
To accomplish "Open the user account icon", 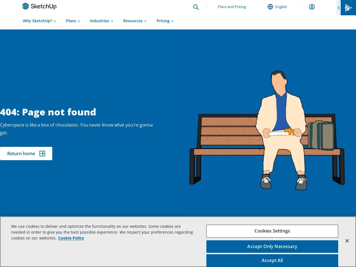I will click(312, 7).
